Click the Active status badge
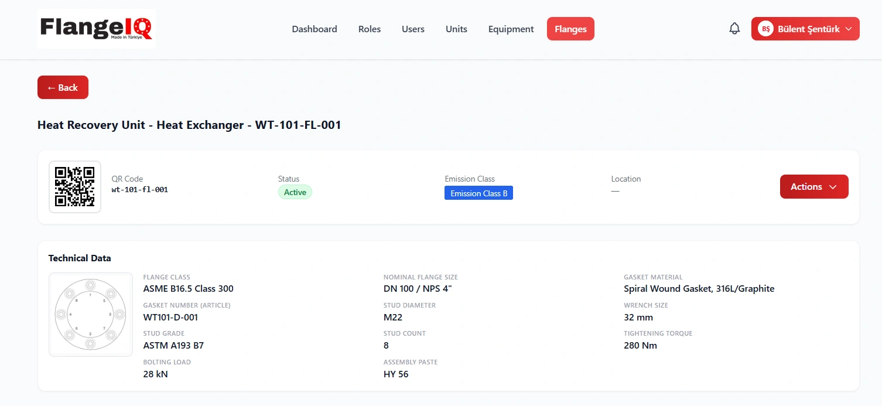The width and height of the screenshot is (882, 406). (x=295, y=192)
